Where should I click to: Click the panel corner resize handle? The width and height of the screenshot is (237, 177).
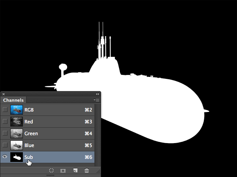[98, 171]
